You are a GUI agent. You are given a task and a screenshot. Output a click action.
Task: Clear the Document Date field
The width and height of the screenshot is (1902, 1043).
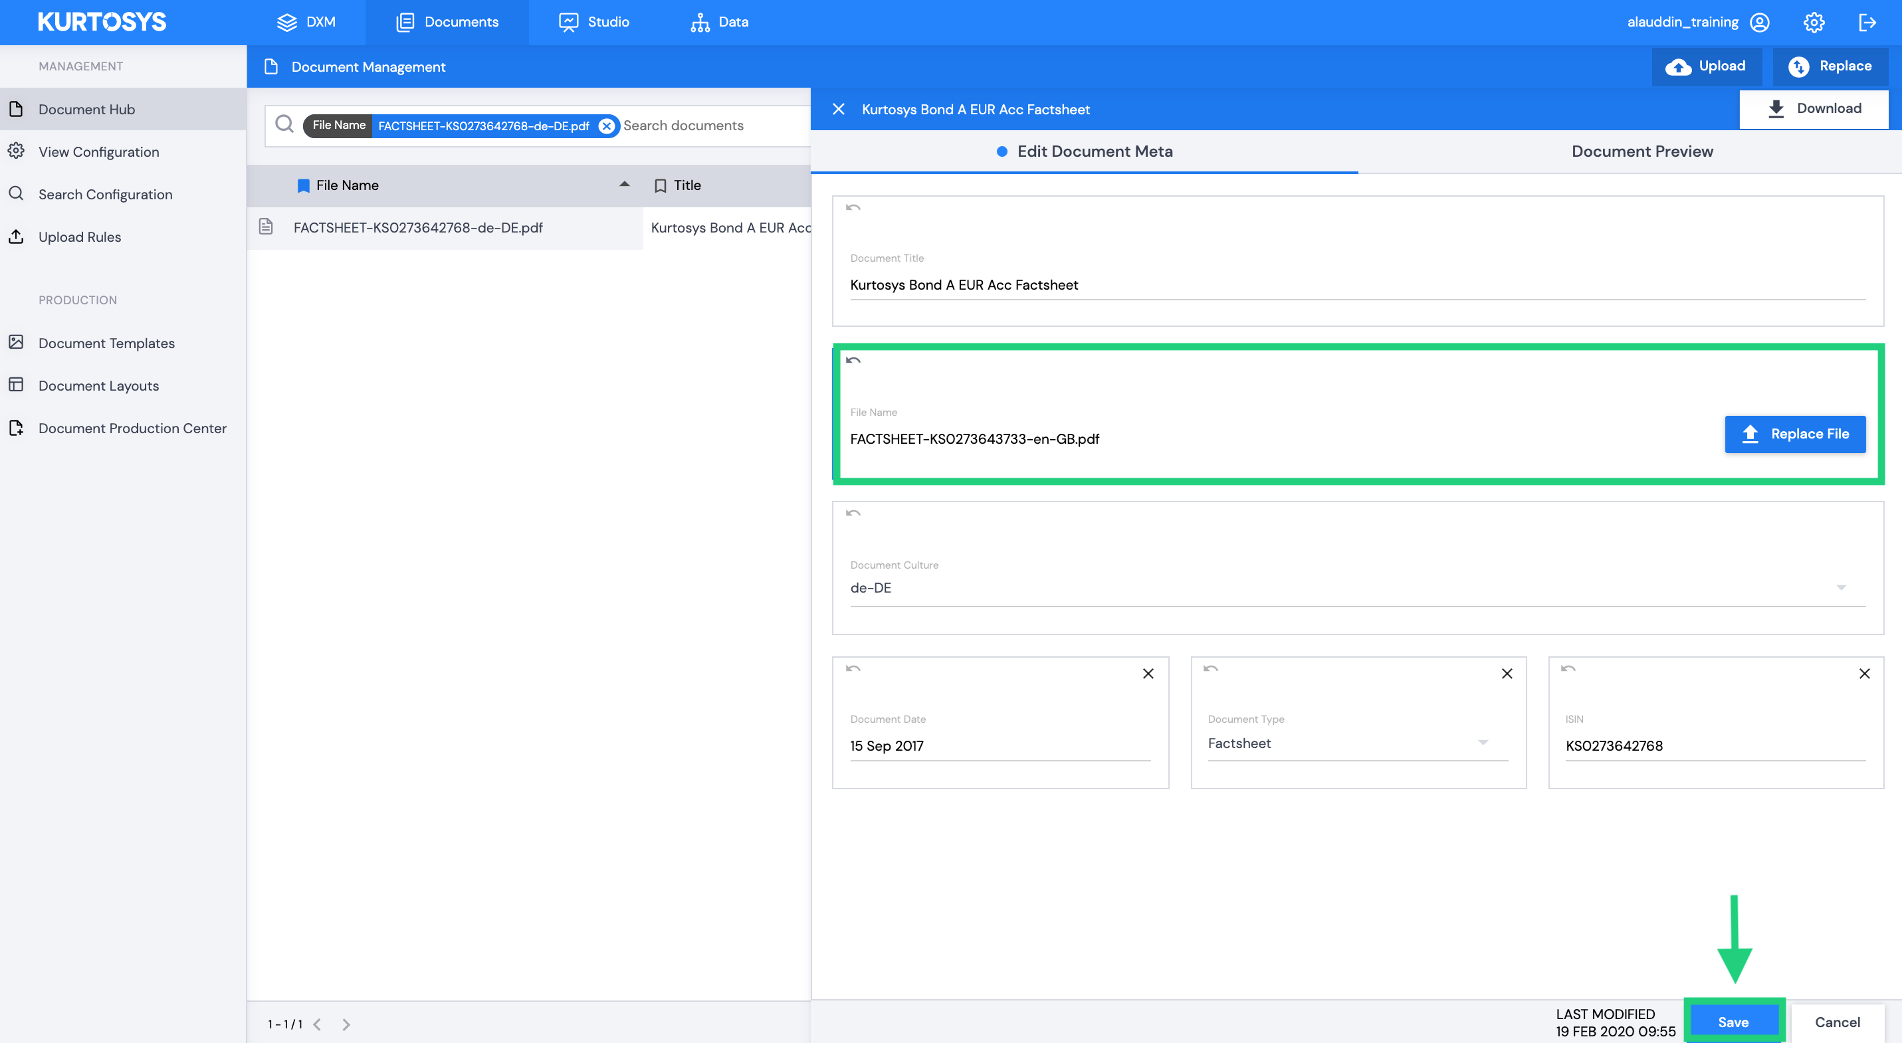pyautogui.click(x=1148, y=673)
